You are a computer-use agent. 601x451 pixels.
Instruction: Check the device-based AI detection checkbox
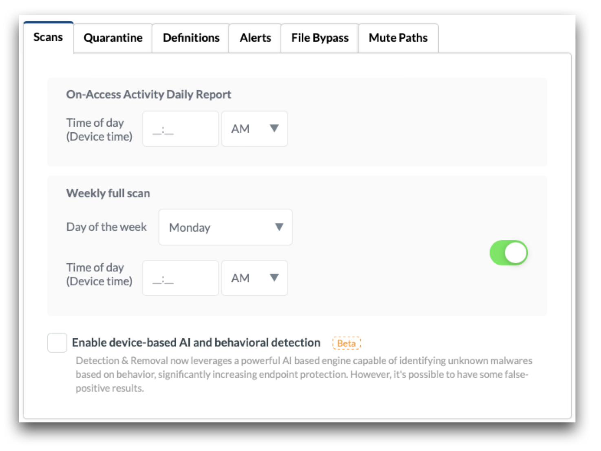pyautogui.click(x=57, y=343)
